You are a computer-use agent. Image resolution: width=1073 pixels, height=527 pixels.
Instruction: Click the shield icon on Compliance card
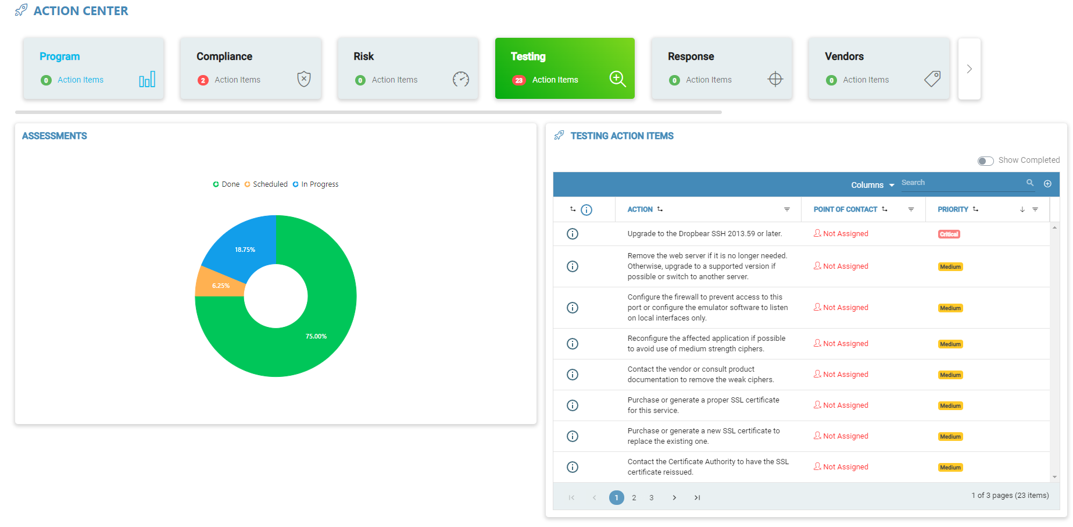303,79
